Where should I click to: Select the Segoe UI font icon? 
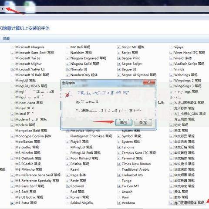(x=119, y=70)
